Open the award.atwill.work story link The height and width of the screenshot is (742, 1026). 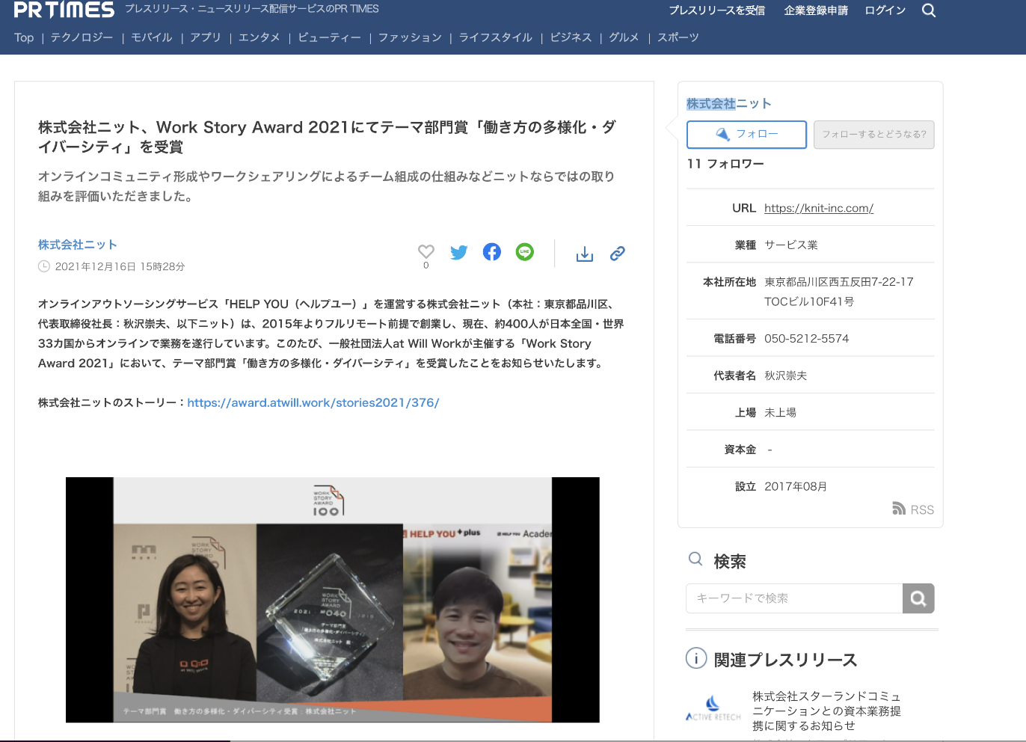pyautogui.click(x=313, y=402)
